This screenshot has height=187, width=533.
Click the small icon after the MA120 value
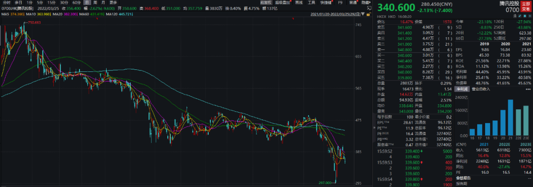tap(132, 14)
